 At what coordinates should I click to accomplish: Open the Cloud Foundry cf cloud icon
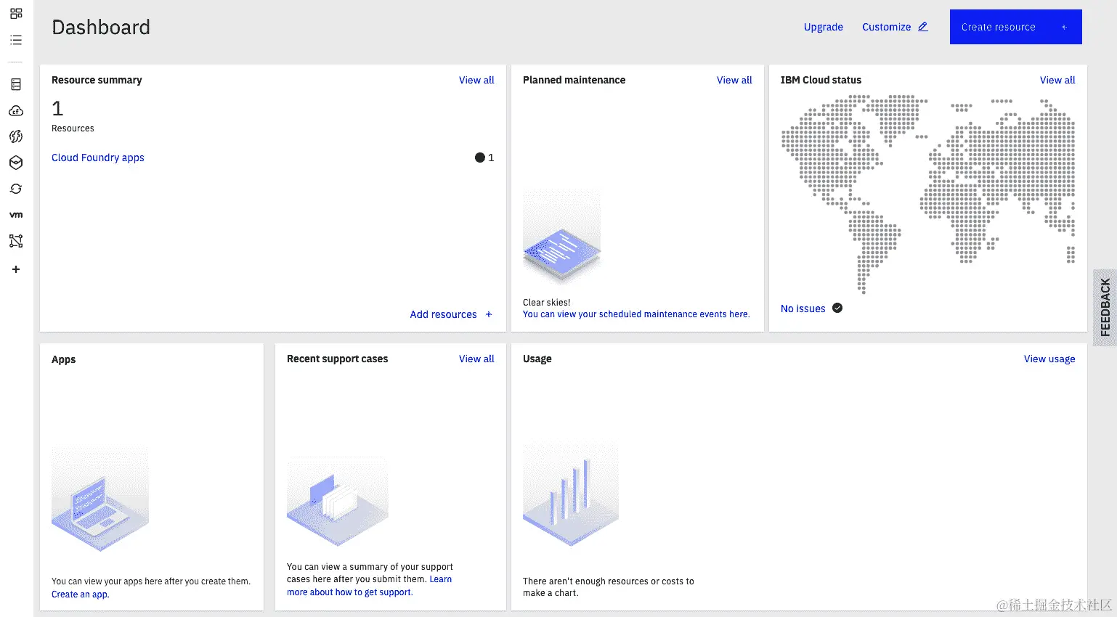point(16,110)
